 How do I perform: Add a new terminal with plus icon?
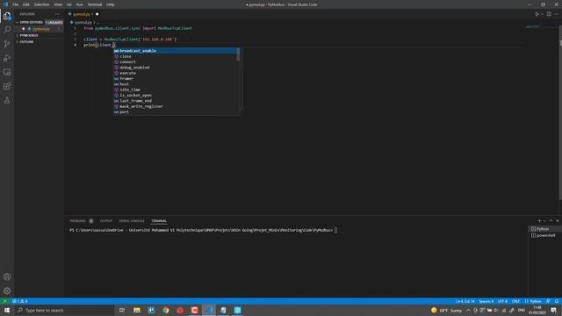(539, 220)
